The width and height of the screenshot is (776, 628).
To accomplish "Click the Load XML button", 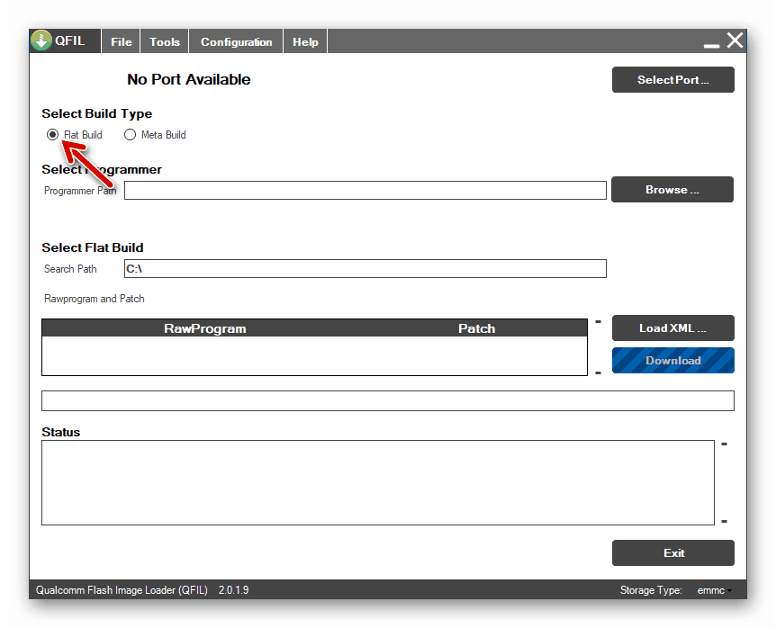I will coord(673,327).
